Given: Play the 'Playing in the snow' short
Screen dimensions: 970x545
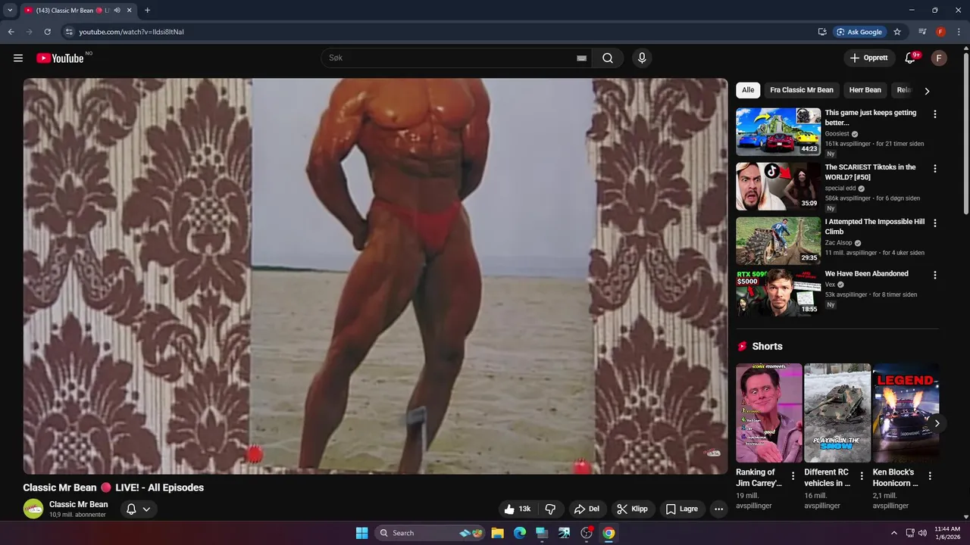Looking at the screenshot, I should 837,413.
